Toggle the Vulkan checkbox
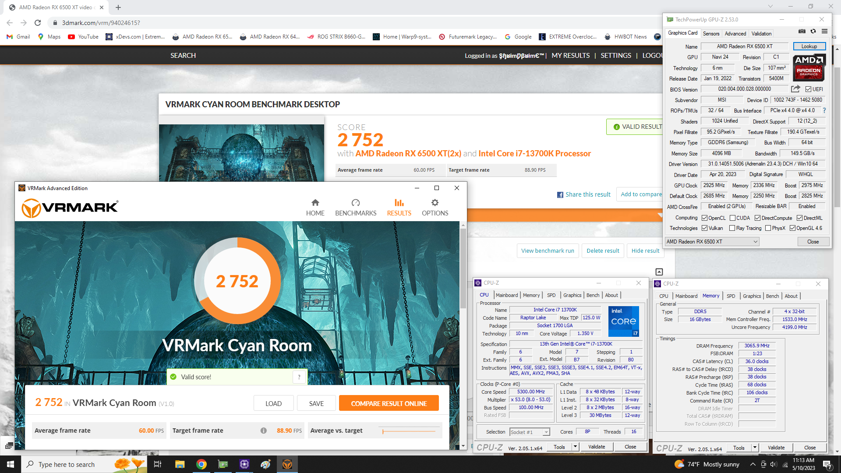This screenshot has height=473, width=841. pos(705,228)
